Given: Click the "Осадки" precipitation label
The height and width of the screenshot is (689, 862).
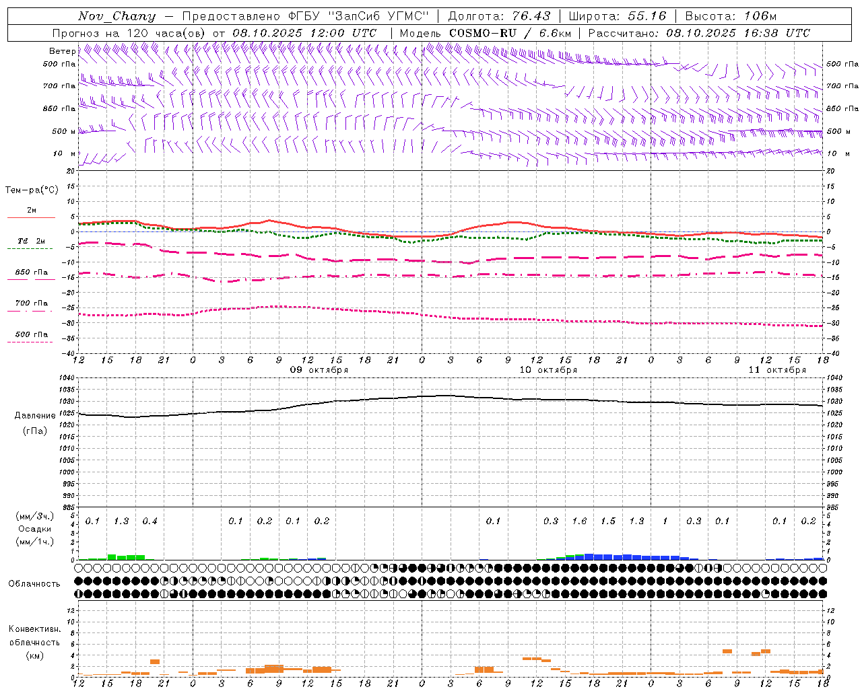Looking at the screenshot, I should [34, 529].
